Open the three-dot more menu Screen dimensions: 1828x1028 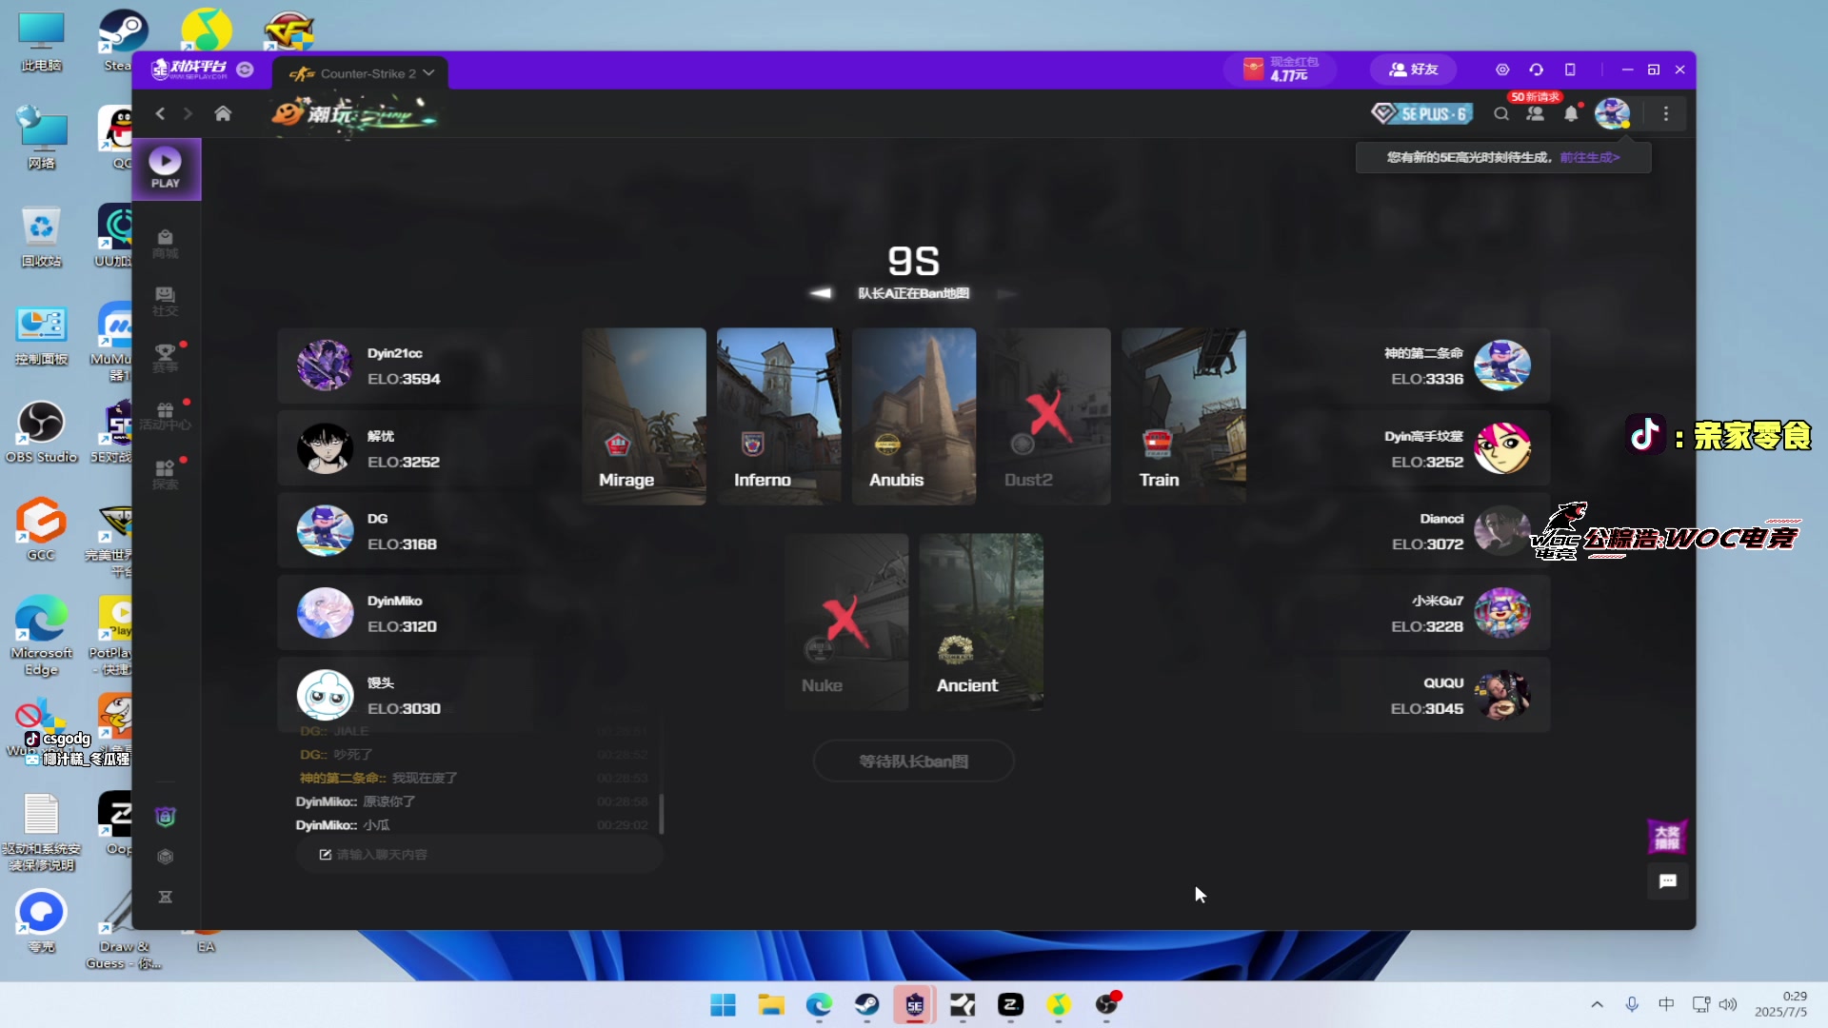(1666, 114)
